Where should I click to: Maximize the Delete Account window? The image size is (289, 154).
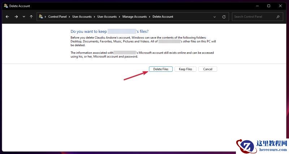pos(269,6)
